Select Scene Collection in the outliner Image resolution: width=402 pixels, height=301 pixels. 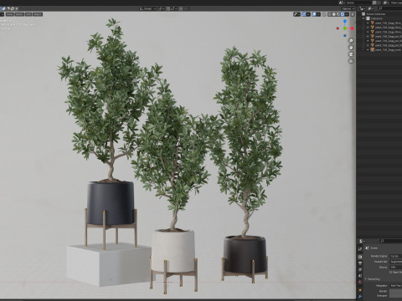(376, 14)
